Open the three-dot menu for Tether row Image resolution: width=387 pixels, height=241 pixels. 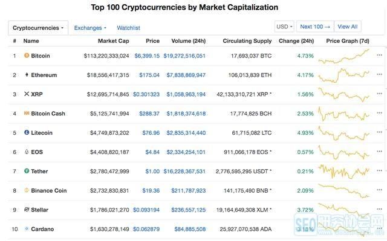coord(379,170)
